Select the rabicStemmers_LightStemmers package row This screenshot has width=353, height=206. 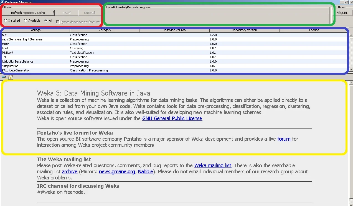[174, 39]
